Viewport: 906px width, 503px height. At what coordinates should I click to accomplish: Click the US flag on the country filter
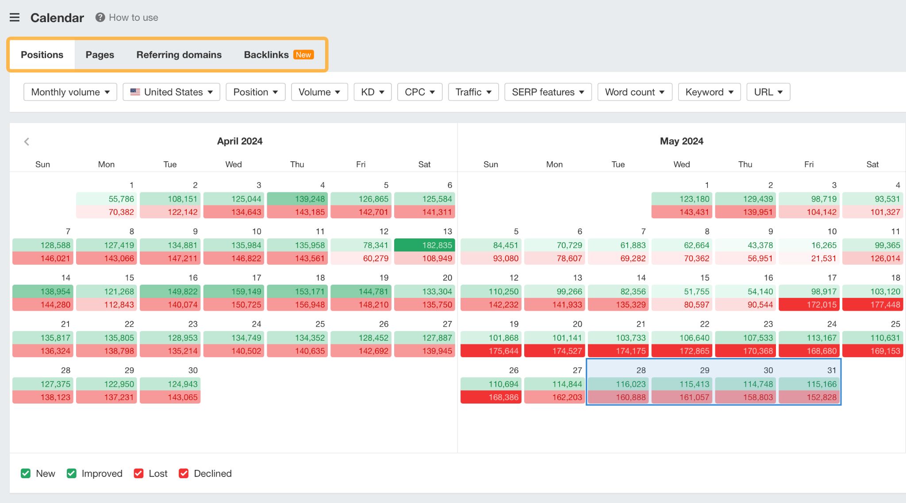pos(136,92)
